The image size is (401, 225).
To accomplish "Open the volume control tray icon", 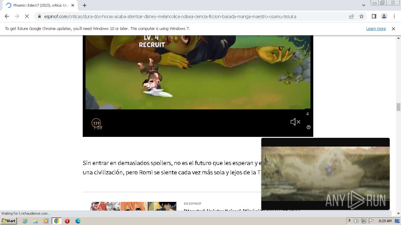I will click(356, 221).
